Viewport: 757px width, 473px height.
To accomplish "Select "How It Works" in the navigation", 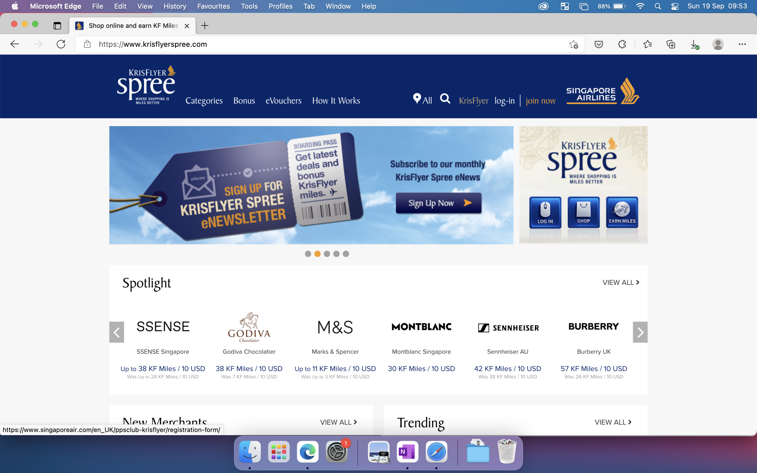I will tap(336, 100).
